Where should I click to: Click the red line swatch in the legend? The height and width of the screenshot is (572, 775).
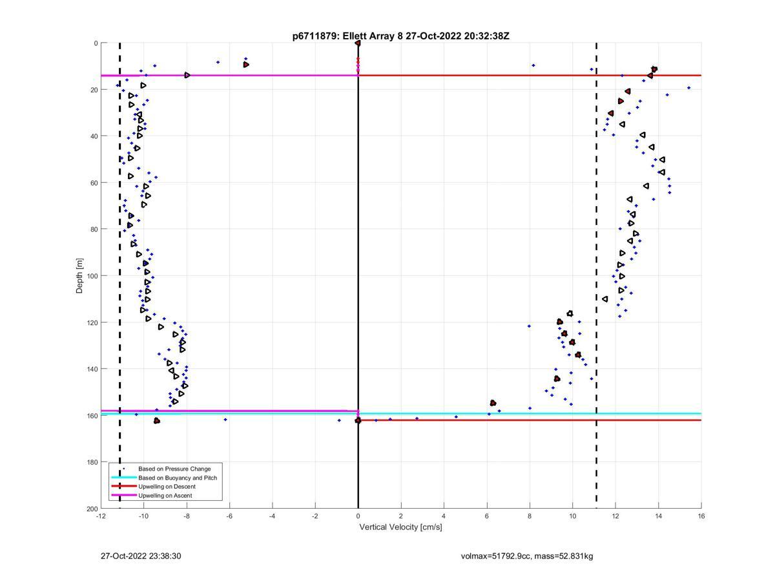tap(124, 487)
